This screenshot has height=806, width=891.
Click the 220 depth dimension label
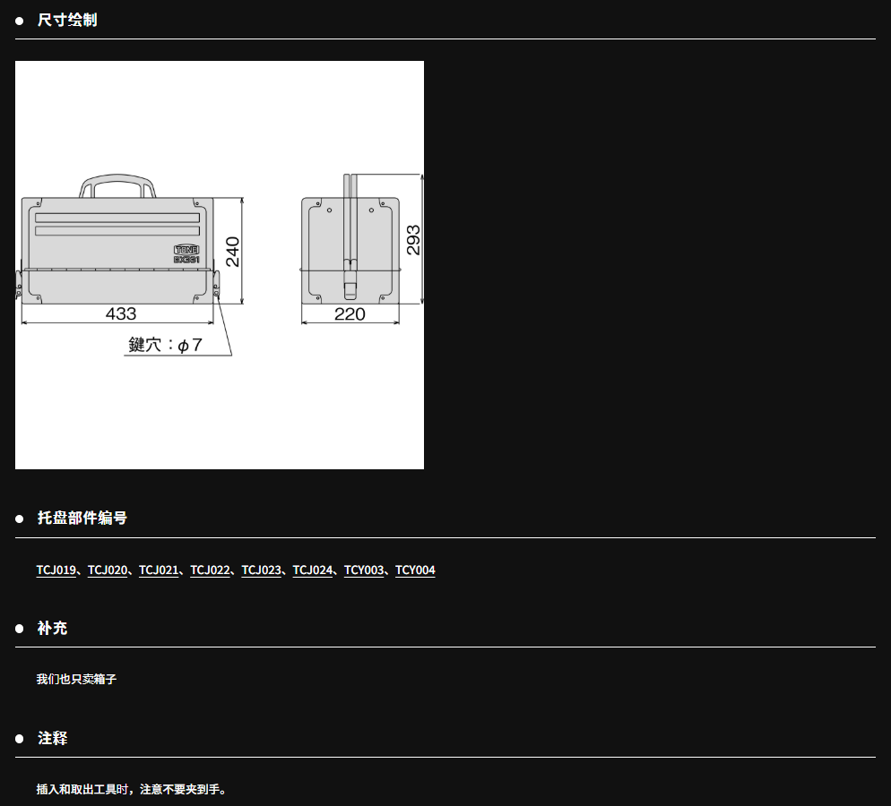tap(350, 313)
